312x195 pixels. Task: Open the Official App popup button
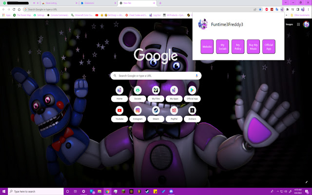tap(269, 47)
